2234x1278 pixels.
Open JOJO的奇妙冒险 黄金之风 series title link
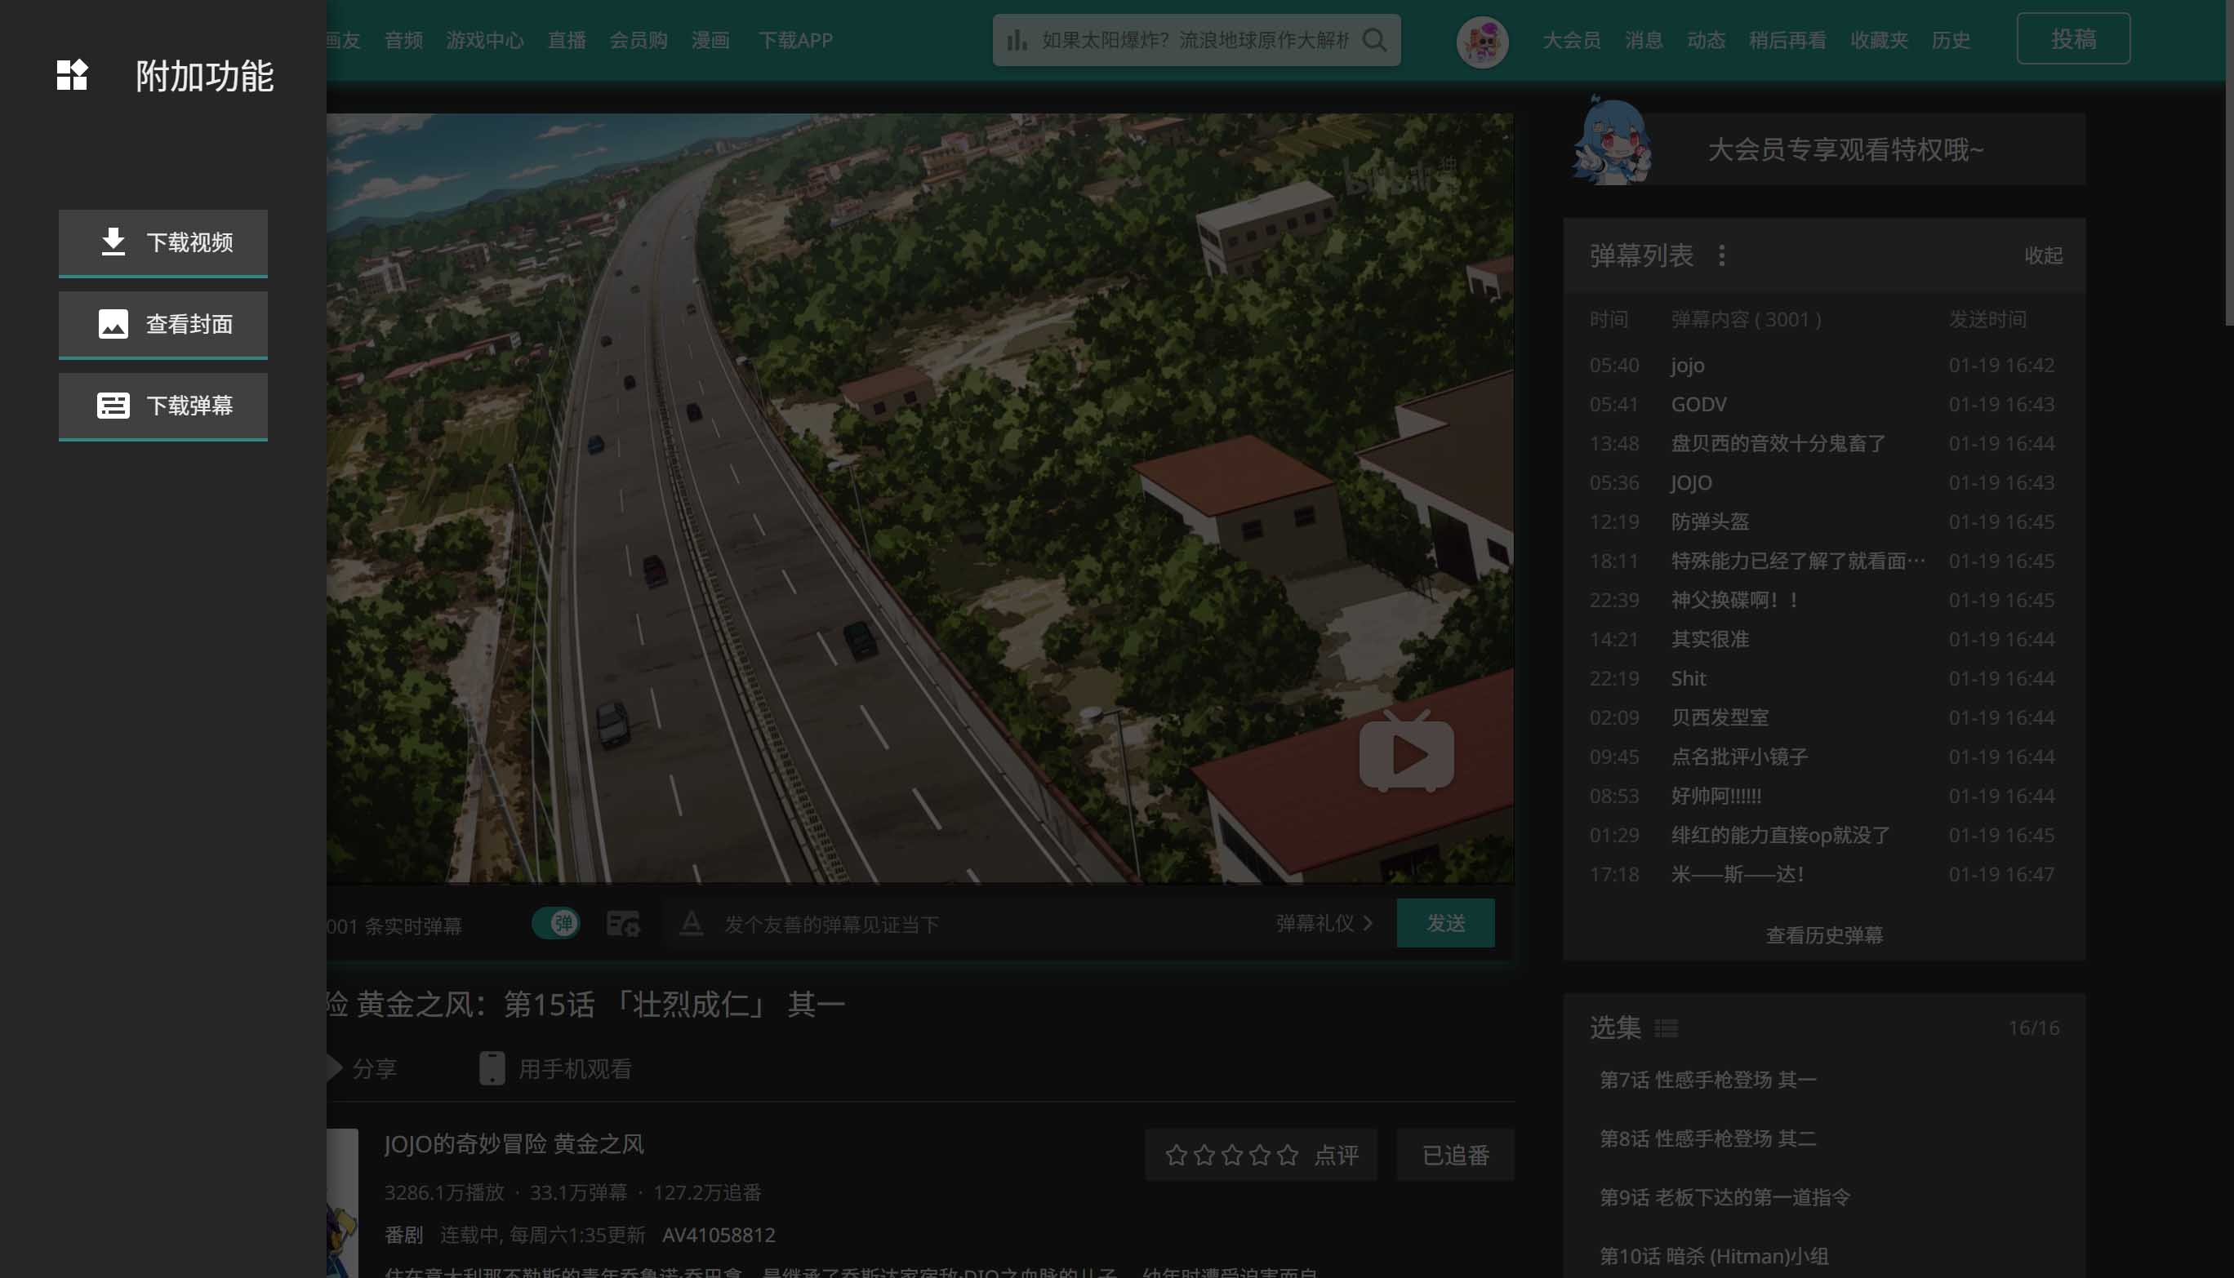coord(514,1143)
